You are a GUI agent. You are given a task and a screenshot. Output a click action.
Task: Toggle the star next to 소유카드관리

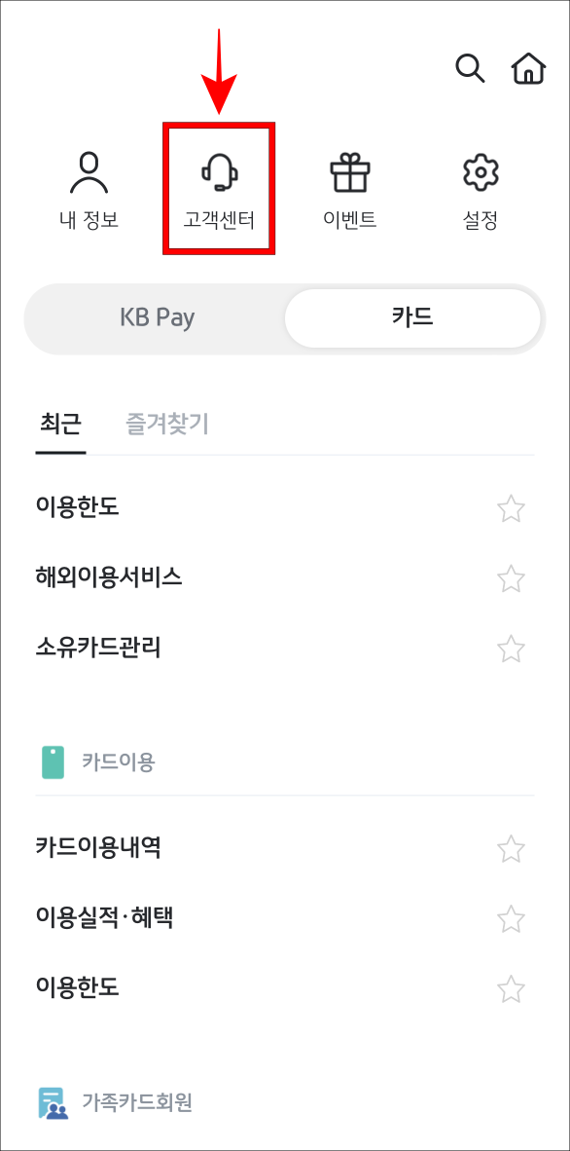(x=511, y=649)
